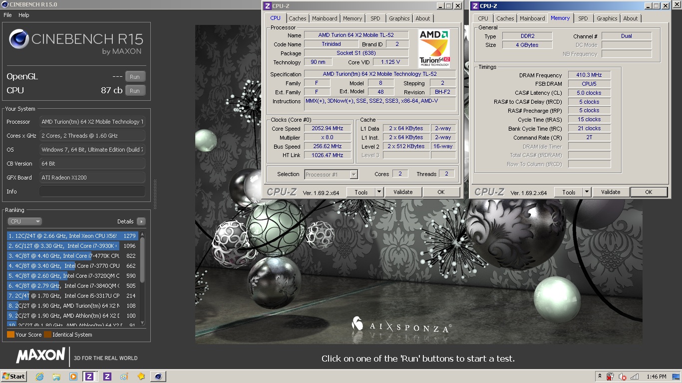The image size is (682, 383).
Task: Select ranking row Core i7-3720QM 590
Action: pyautogui.click(x=73, y=276)
